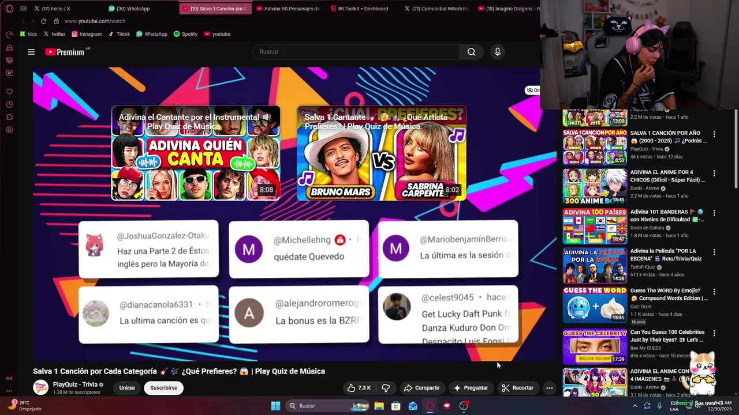Click the address bar www.youtube.com/watch
This screenshot has width=739, height=415.
coord(95,21)
